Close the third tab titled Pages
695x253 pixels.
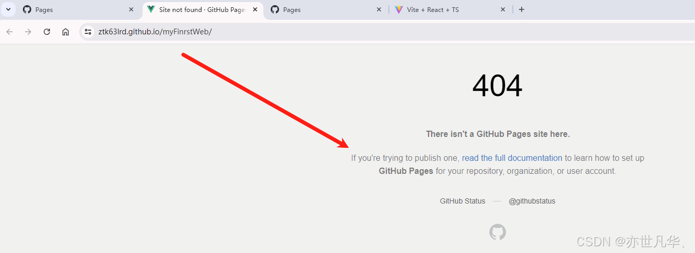[x=379, y=9]
